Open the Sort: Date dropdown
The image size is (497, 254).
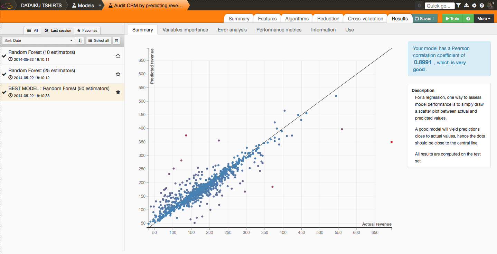(39, 40)
